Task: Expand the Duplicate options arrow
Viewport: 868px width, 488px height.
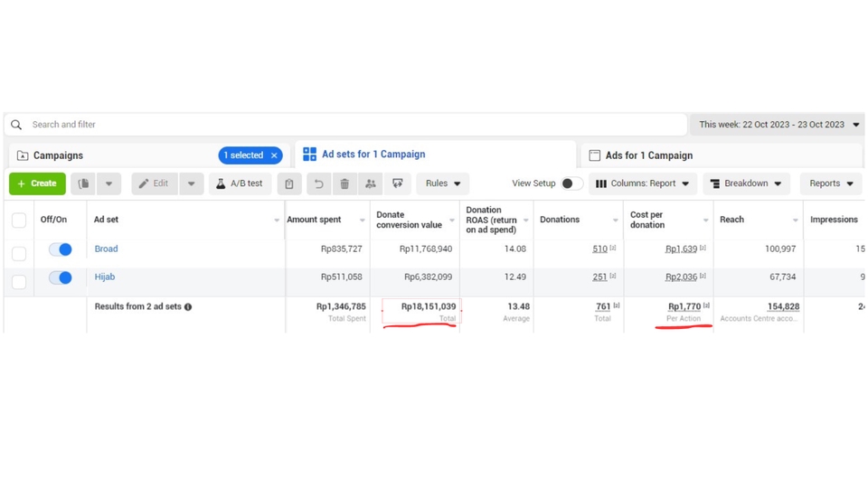Action: coord(109,183)
